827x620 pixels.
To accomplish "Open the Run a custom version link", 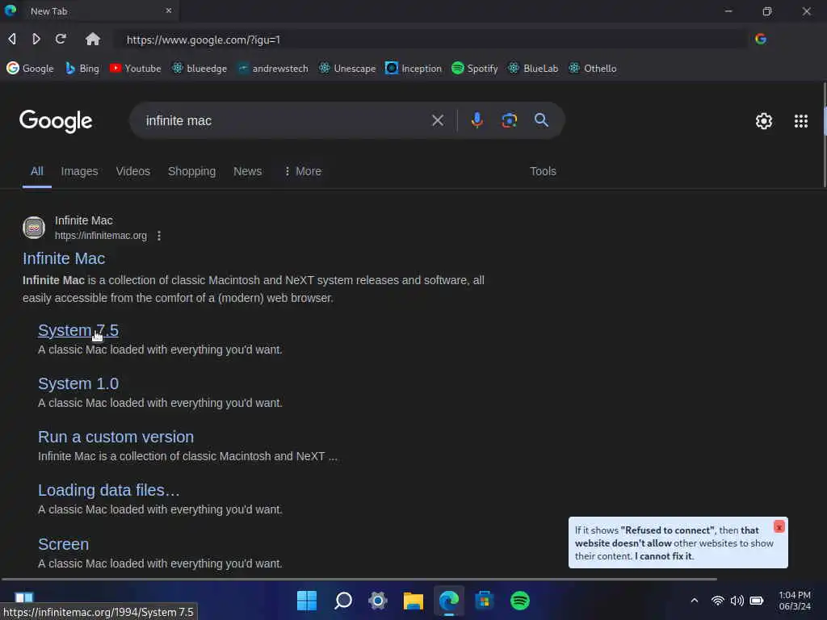I will 116,437.
